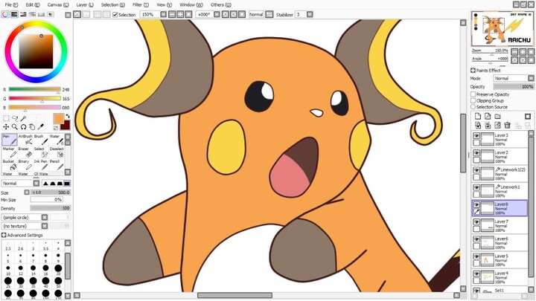536x301 pixels.
Task: Select the Brush tool
Action: [41, 140]
